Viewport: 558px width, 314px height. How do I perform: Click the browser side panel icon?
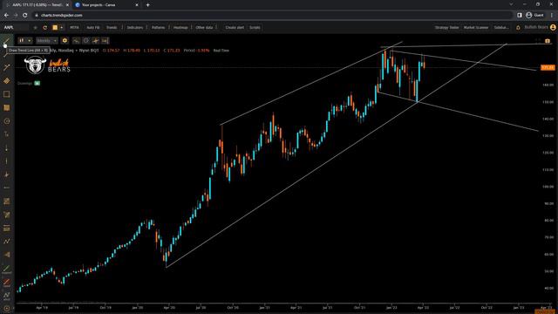tap(520, 16)
